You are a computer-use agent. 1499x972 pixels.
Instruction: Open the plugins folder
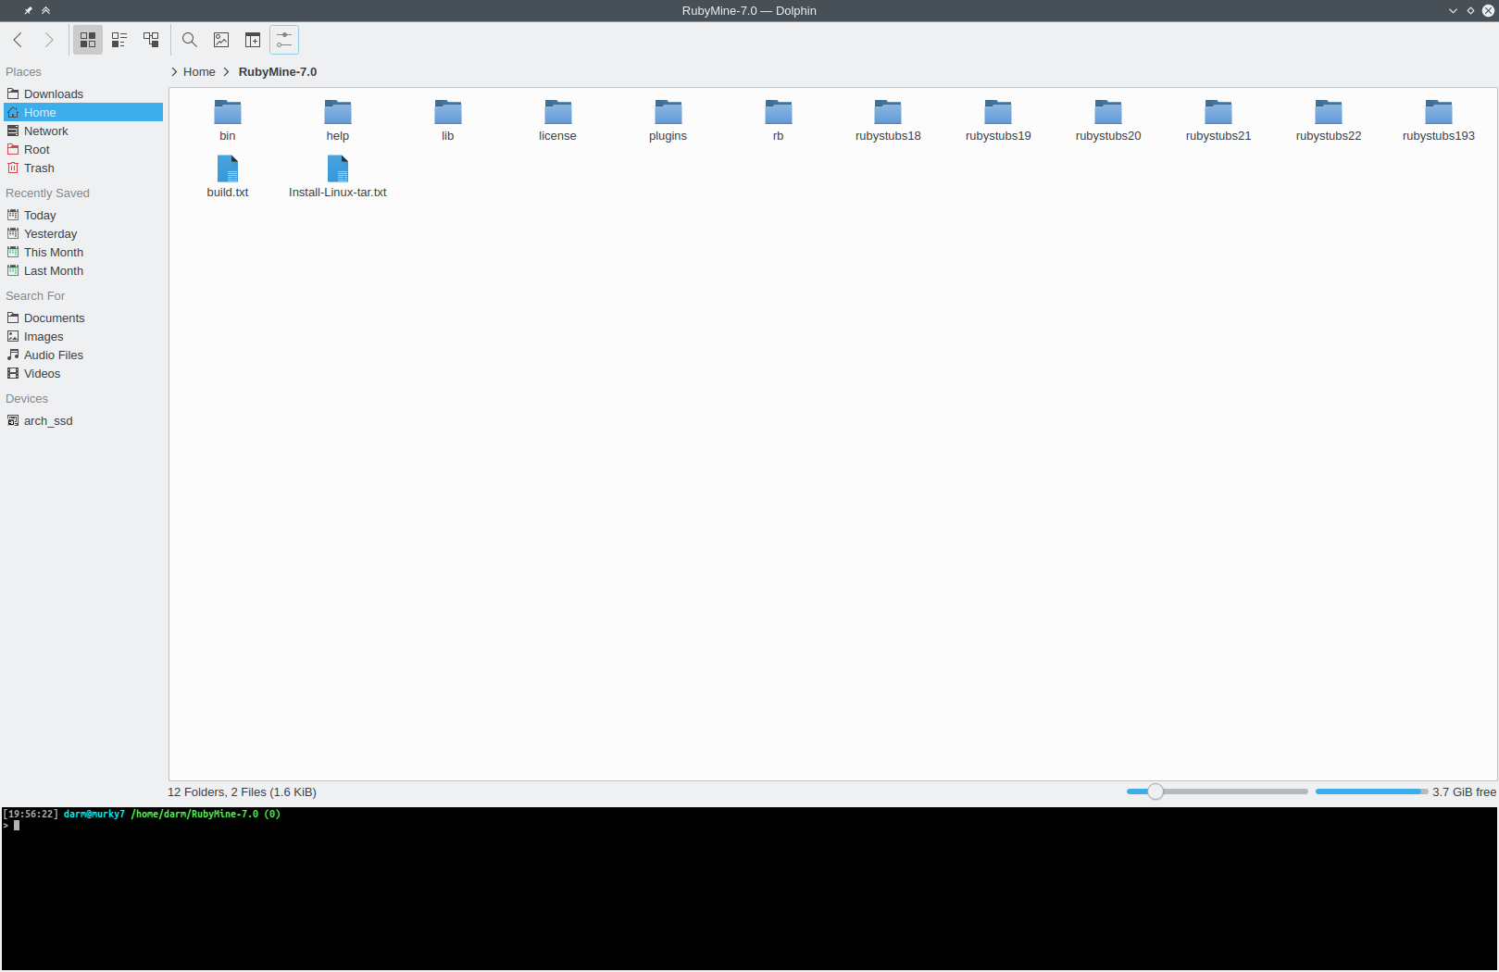click(x=668, y=120)
